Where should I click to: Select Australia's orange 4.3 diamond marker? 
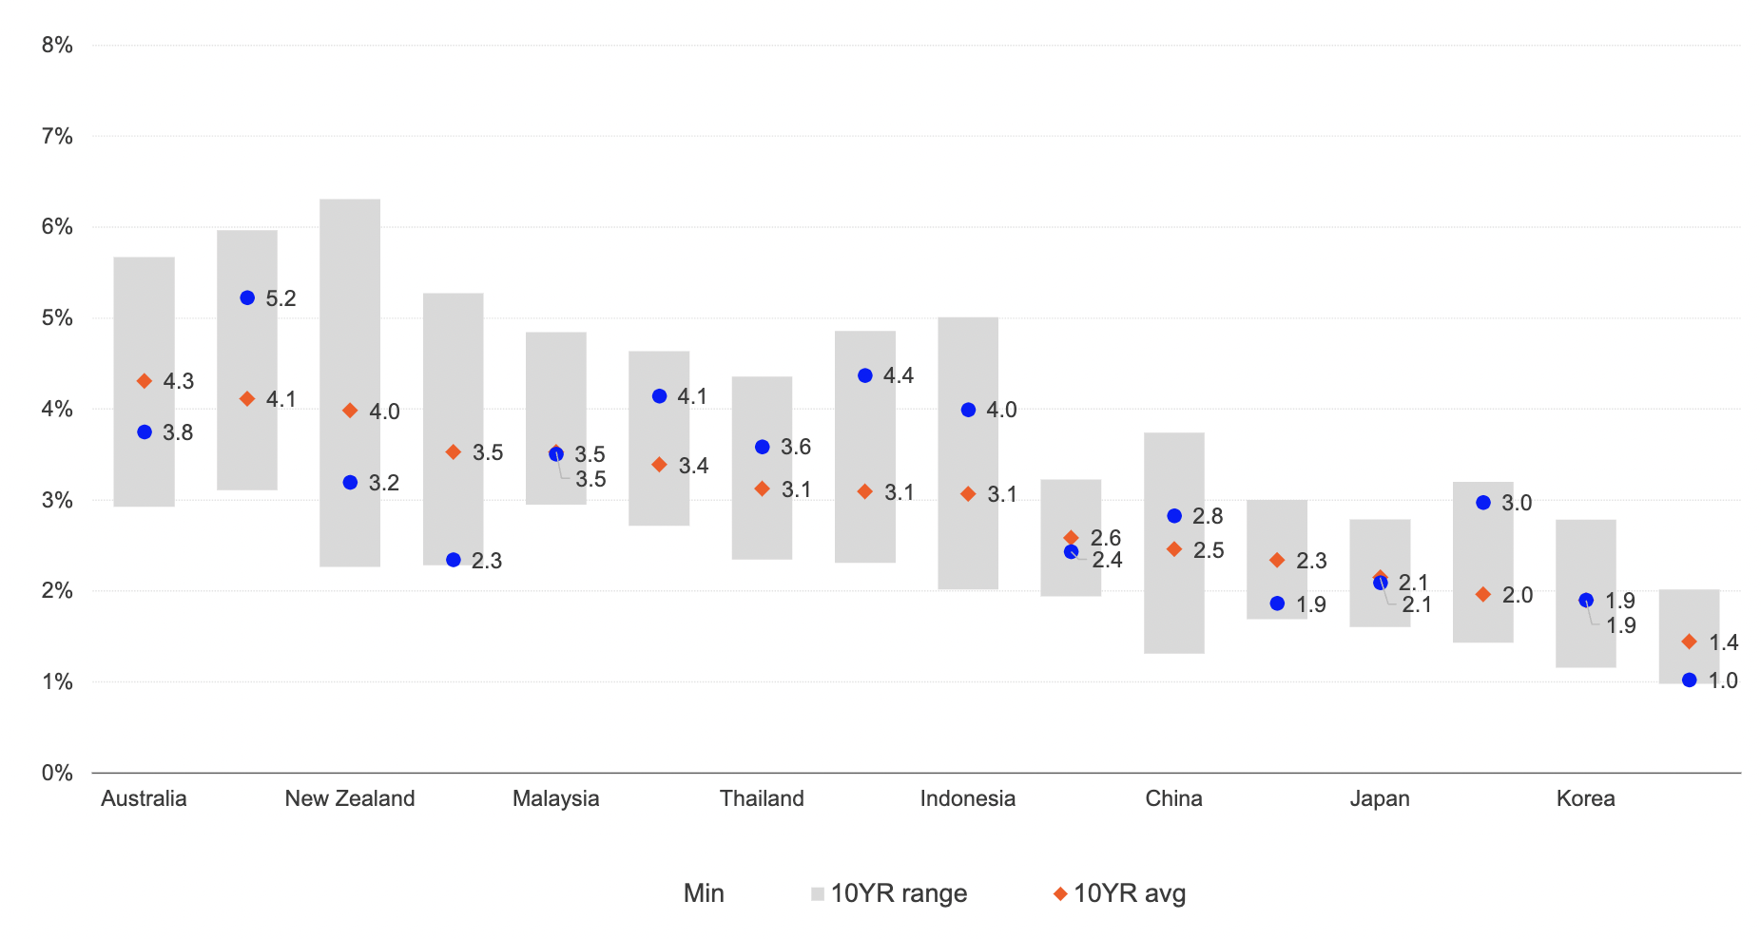pos(145,381)
